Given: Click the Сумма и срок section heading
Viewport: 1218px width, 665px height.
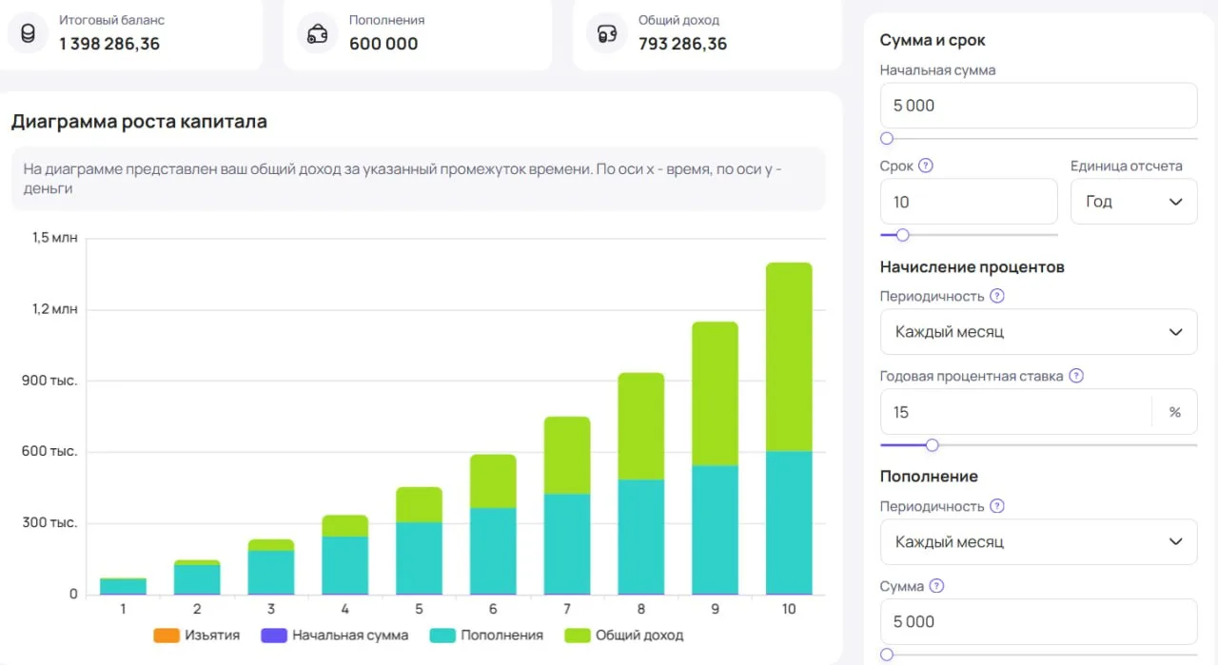Looking at the screenshot, I should click(933, 40).
